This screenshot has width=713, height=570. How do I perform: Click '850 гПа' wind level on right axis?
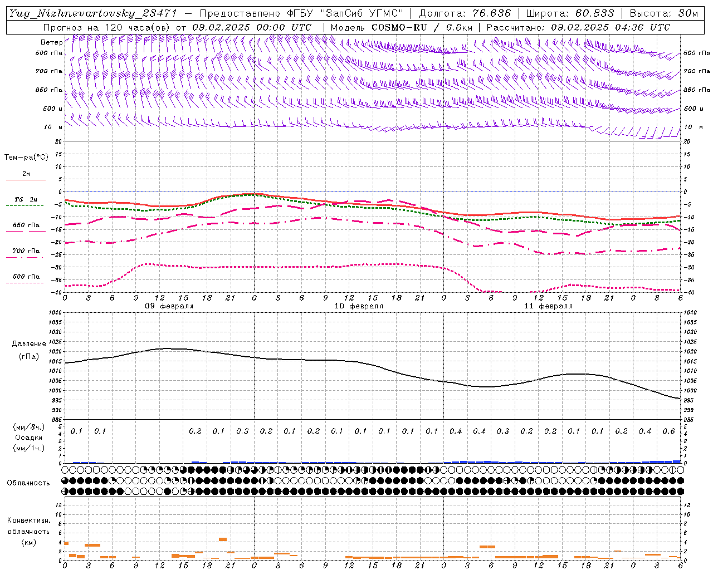697,90
